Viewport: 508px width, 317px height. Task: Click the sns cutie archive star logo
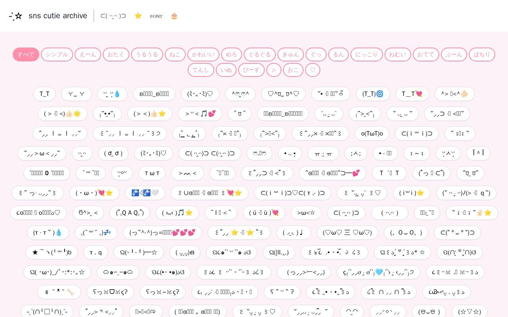pos(15,16)
